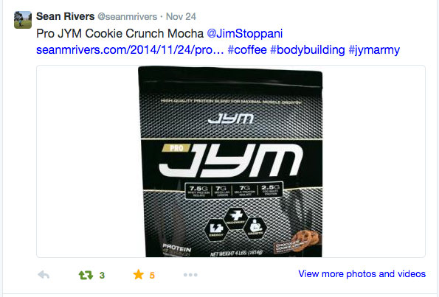Click Sean Rivers profile avatar
439x297 pixels.
(23, 20)
